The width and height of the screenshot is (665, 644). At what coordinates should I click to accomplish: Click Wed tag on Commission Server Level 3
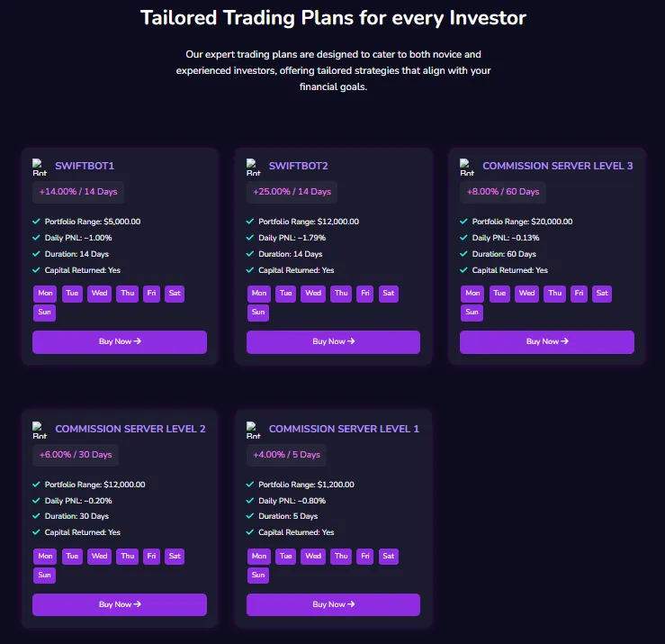[x=526, y=294]
